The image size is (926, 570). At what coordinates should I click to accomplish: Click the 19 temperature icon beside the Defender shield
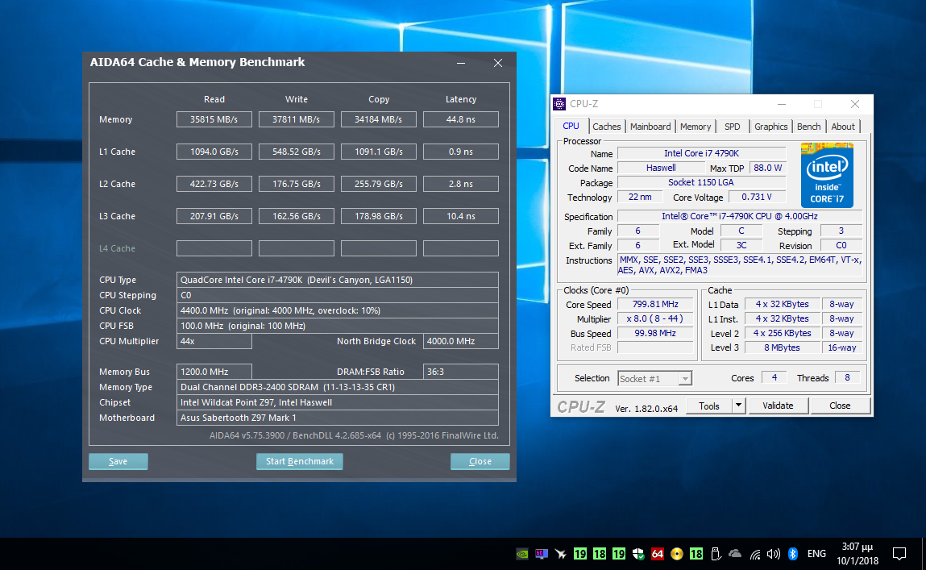619,553
